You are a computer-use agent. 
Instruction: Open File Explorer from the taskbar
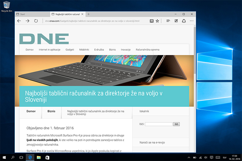point(39,158)
